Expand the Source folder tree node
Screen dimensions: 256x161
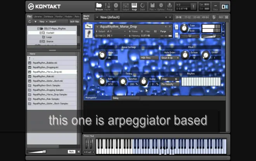(x=41, y=41)
